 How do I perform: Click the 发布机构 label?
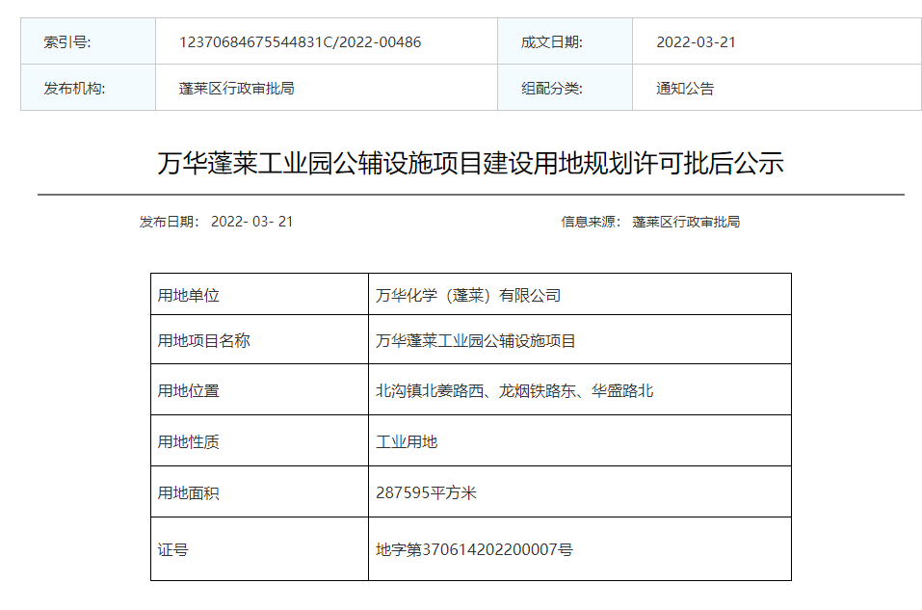click(74, 89)
